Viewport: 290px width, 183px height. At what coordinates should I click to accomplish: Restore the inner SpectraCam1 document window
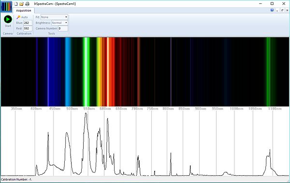tap(282, 10)
